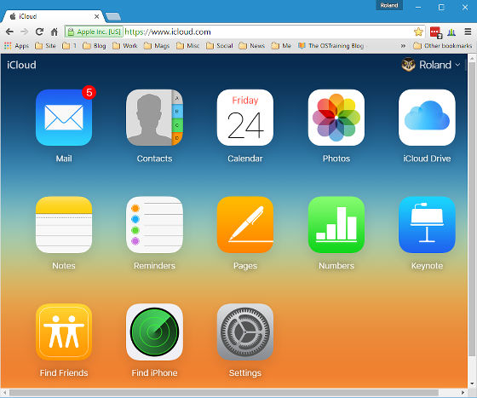Close the iCloud browser tab

[96, 16]
